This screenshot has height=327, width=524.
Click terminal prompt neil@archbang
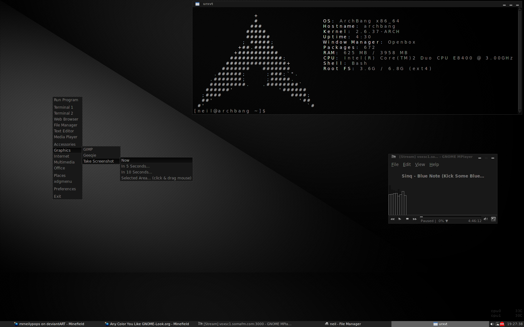point(230,111)
